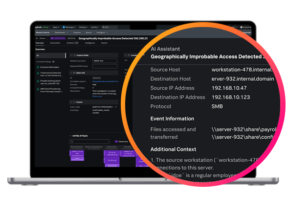Open the Dashboards menu
Viewport: 287px width, 202px height.
pos(61,32)
